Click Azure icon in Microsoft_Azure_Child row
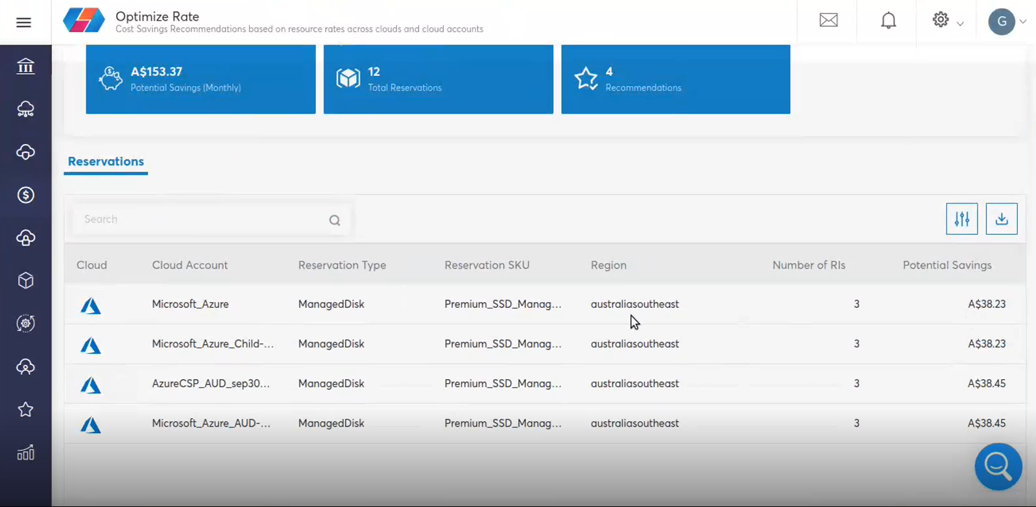Image resolution: width=1036 pixels, height=507 pixels. [x=90, y=346]
